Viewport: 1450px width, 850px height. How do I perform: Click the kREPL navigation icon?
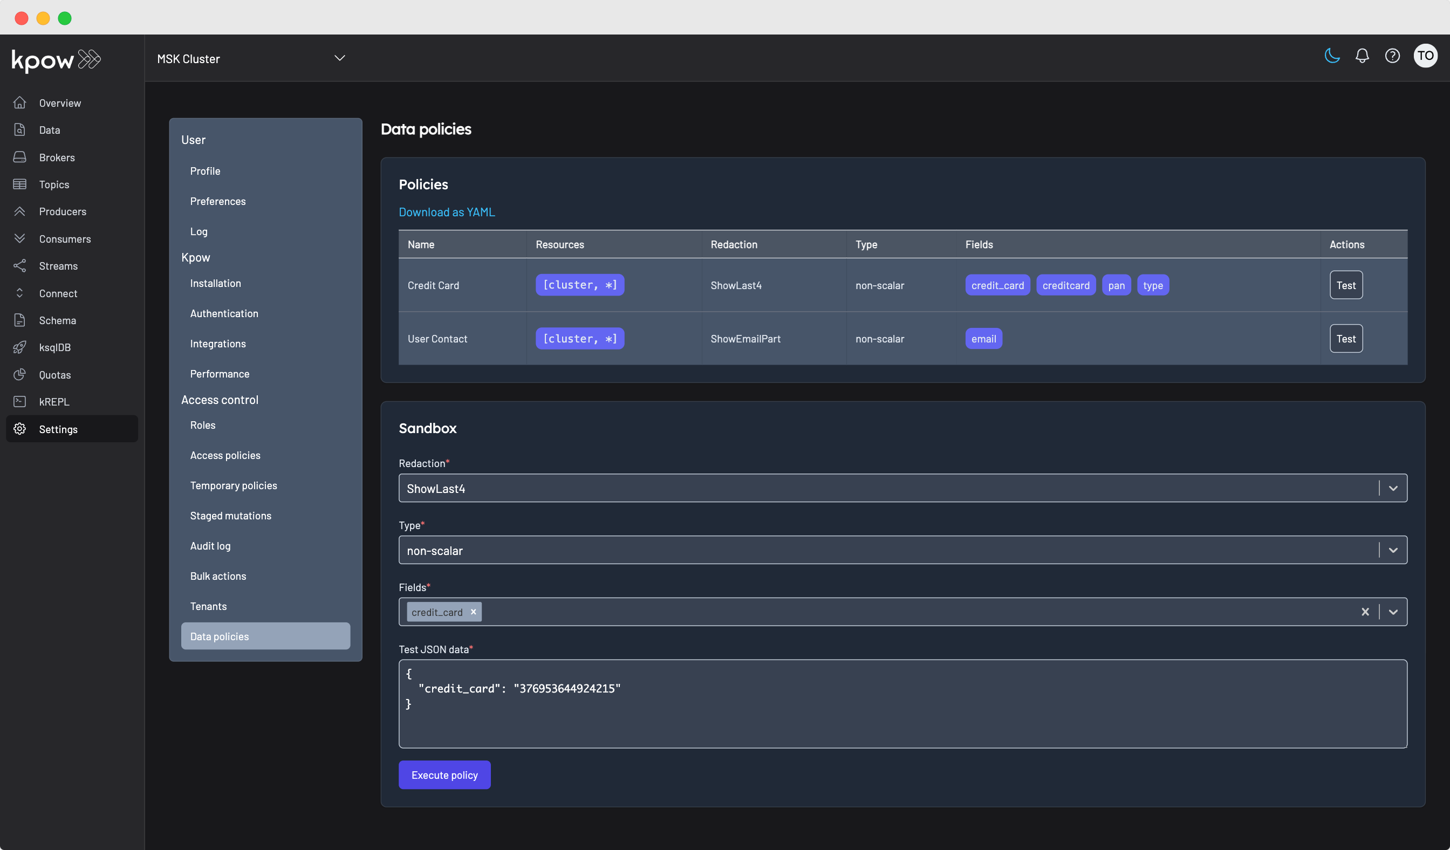(x=19, y=402)
